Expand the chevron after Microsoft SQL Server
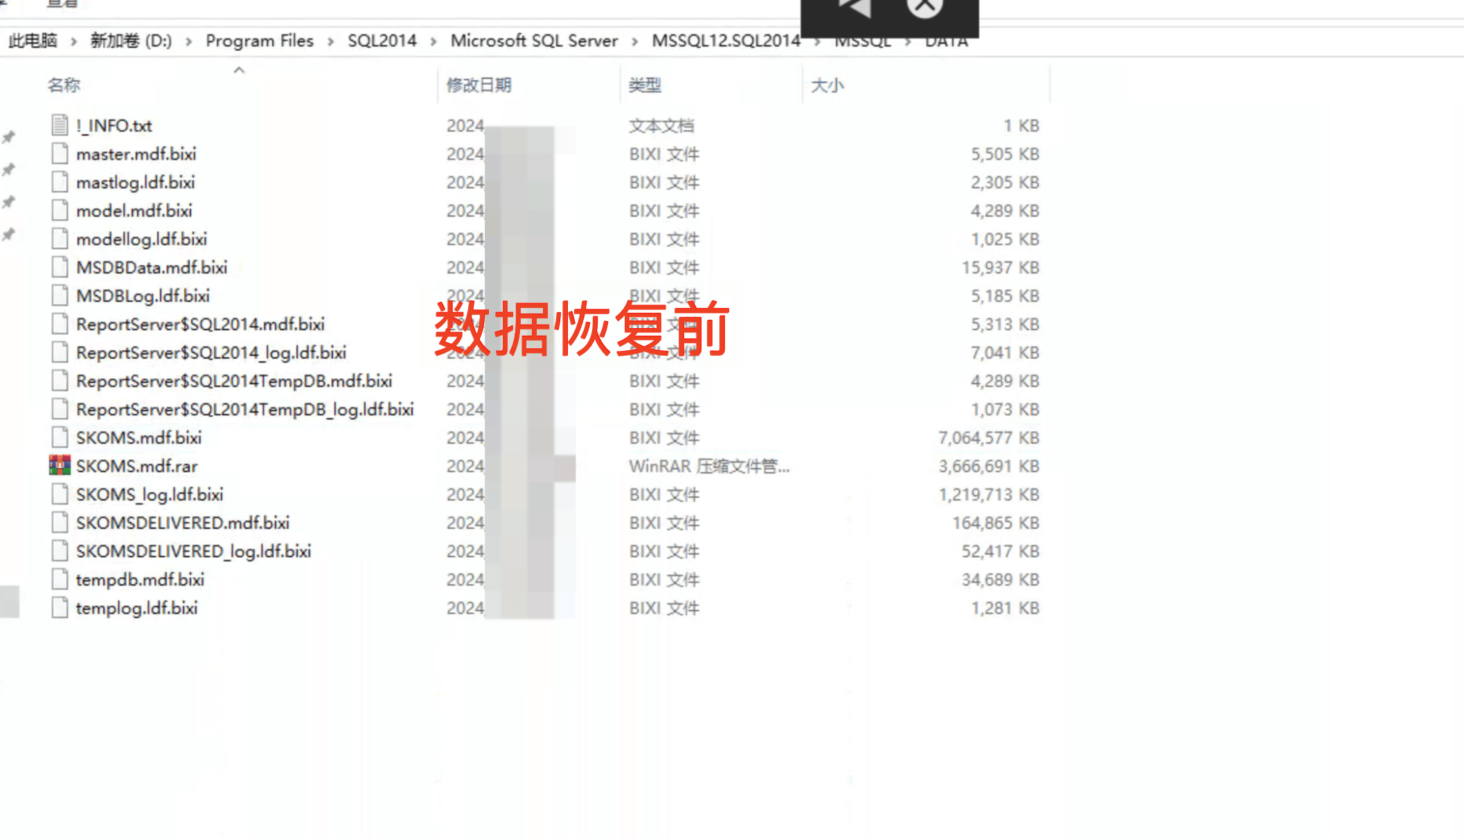This screenshot has height=839, width=1464. [x=634, y=42]
